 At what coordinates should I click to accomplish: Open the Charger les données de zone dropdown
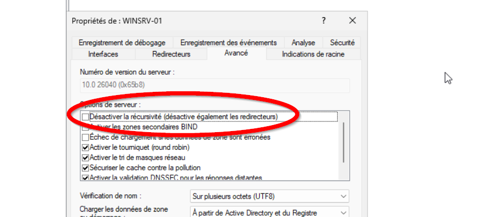point(269,212)
